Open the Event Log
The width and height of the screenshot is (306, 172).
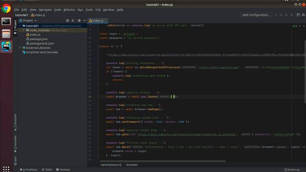tap(292, 170)
